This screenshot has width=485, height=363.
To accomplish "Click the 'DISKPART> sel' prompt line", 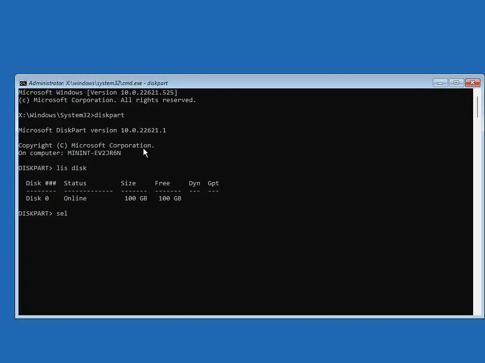I will click(x=43, y=214).
